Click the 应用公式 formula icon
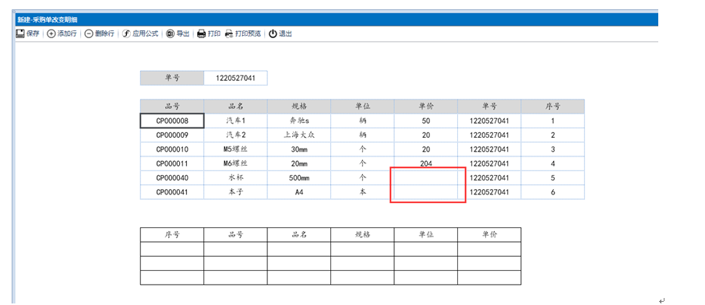 [x=127, y=33]
